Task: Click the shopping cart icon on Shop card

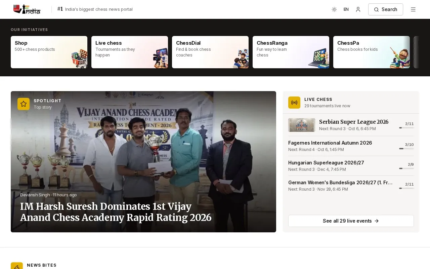Action: 79,59
